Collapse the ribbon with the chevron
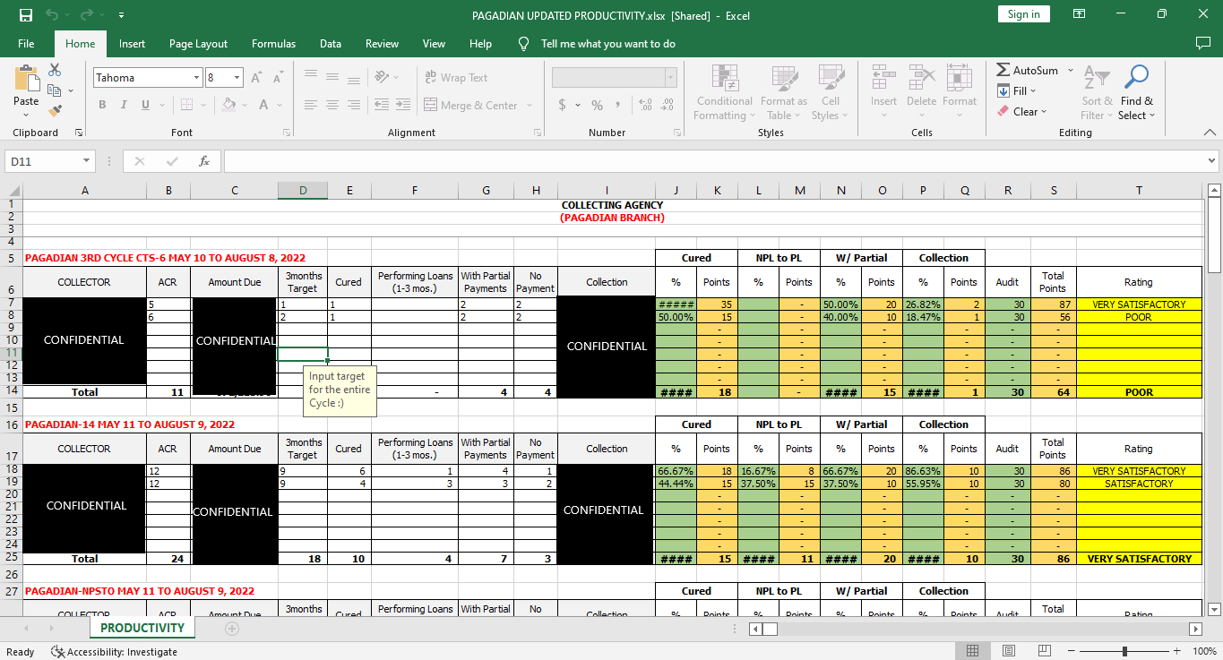 pos(1210,133)
